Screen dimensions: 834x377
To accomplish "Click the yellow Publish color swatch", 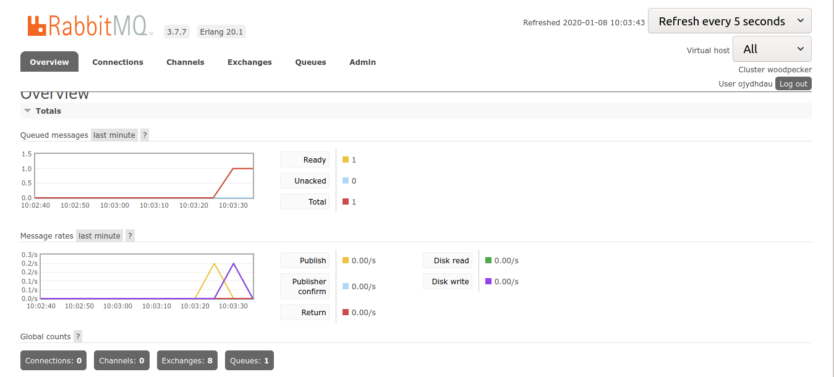I will tap(346, 260).
